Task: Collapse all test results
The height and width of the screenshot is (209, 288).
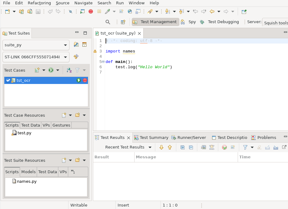Action: pyautogui.click(x=191, y=147)
